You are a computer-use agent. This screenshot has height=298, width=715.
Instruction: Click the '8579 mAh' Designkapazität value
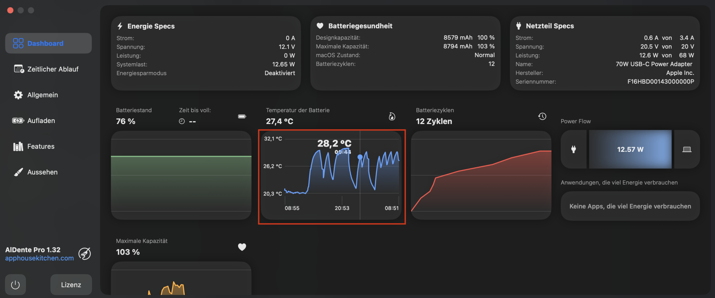tap(458, 37)
